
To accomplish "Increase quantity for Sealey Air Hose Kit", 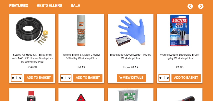I will (x=20, y=78).
